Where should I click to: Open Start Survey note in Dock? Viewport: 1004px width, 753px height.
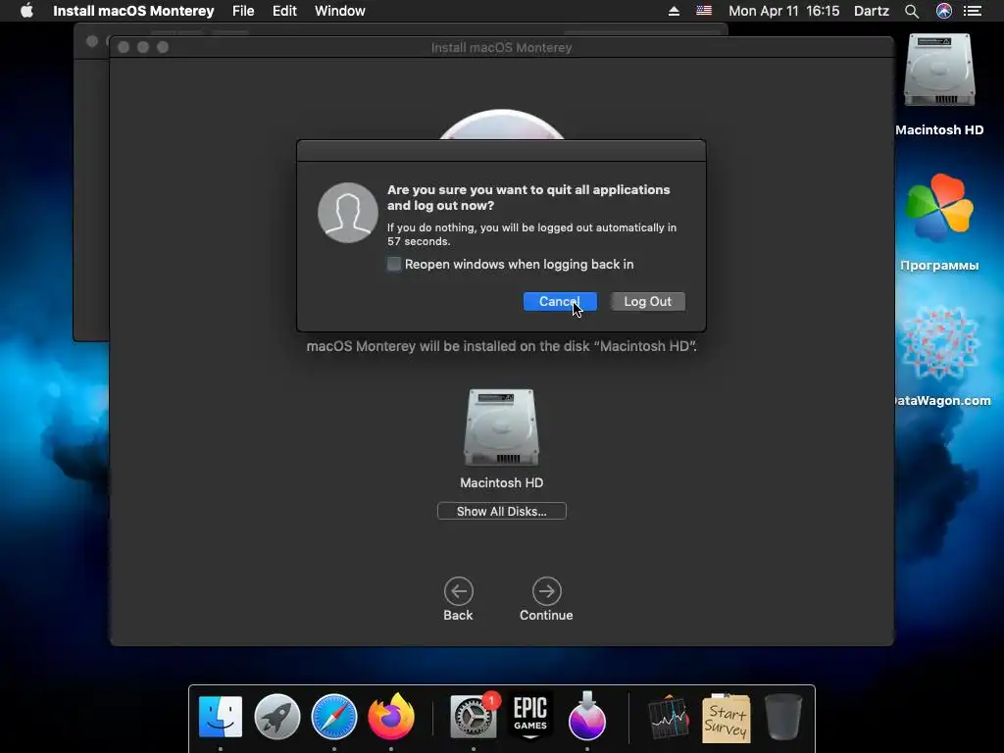tap(727, 718)
